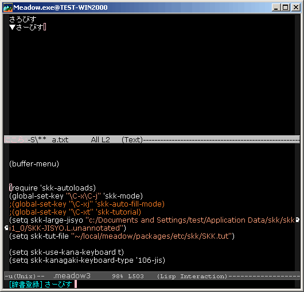This screenshot has height=292, width=304.
Task: Click the setq skk-large-jisyo text
Action: (46, 220)
